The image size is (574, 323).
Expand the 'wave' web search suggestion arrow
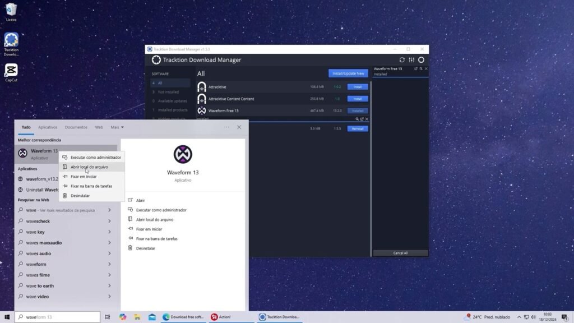tap(109, 210)
